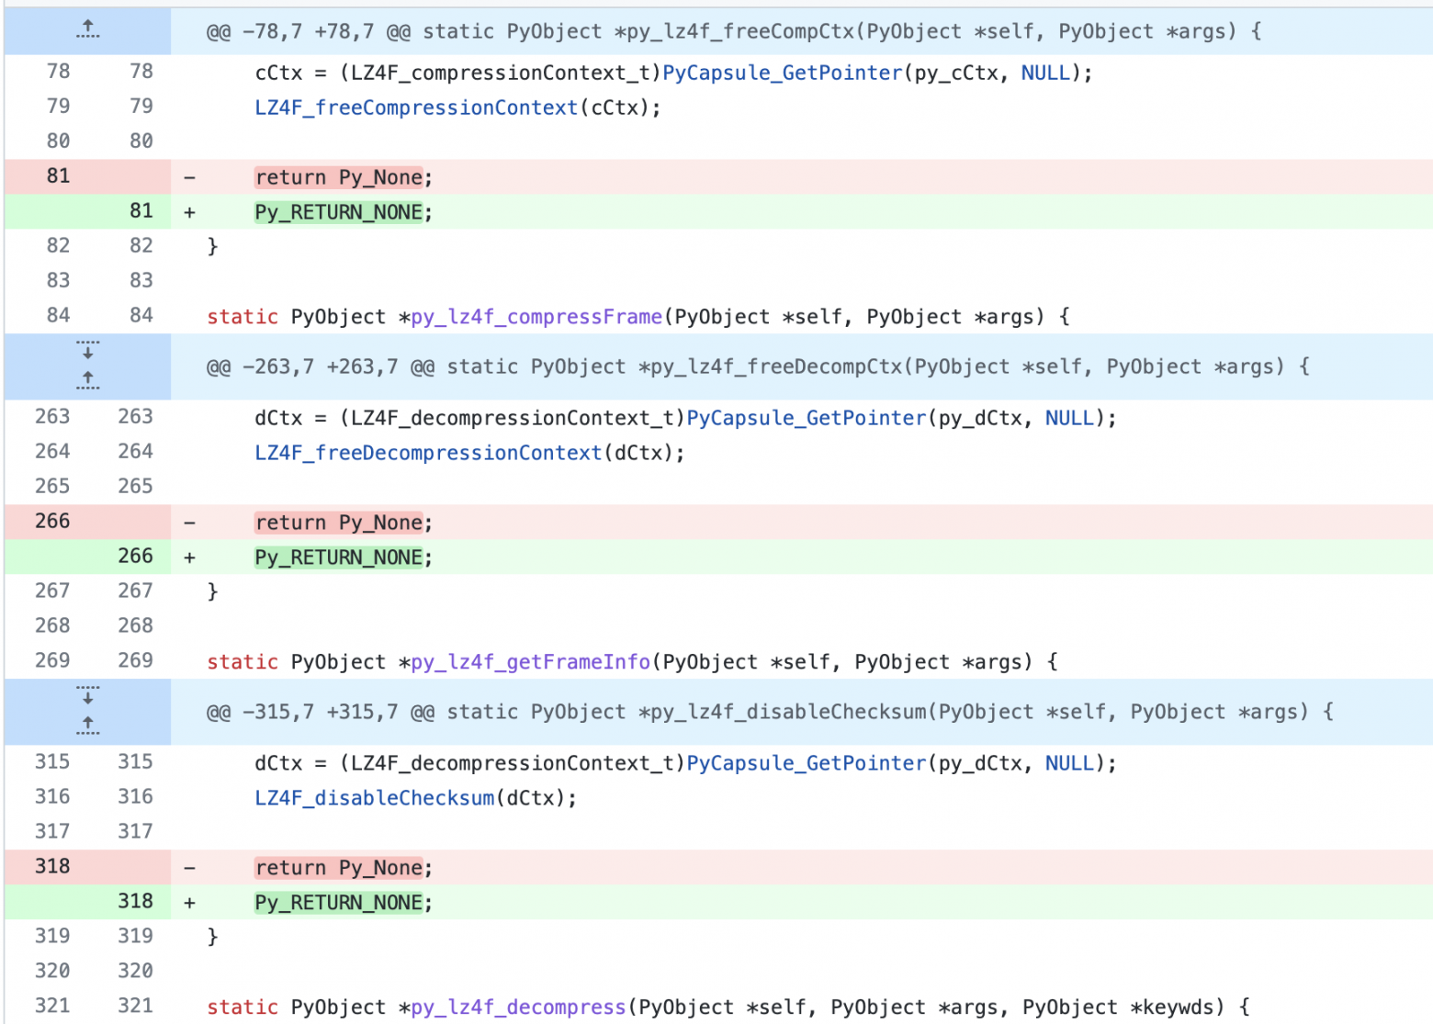The width and height of the screenshot is (1433, 1024).
Task: Expand up arrow before the disableChecksum hunk
Action: [x=87, y=725]
